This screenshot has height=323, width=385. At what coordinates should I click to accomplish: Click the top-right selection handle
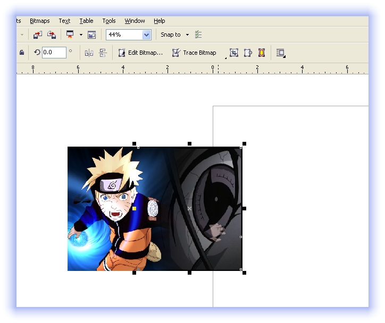(x=244, y=144)
